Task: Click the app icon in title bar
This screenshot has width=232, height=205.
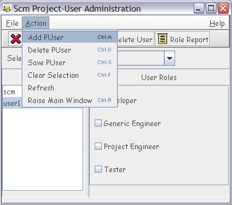Action: [7, 8]
